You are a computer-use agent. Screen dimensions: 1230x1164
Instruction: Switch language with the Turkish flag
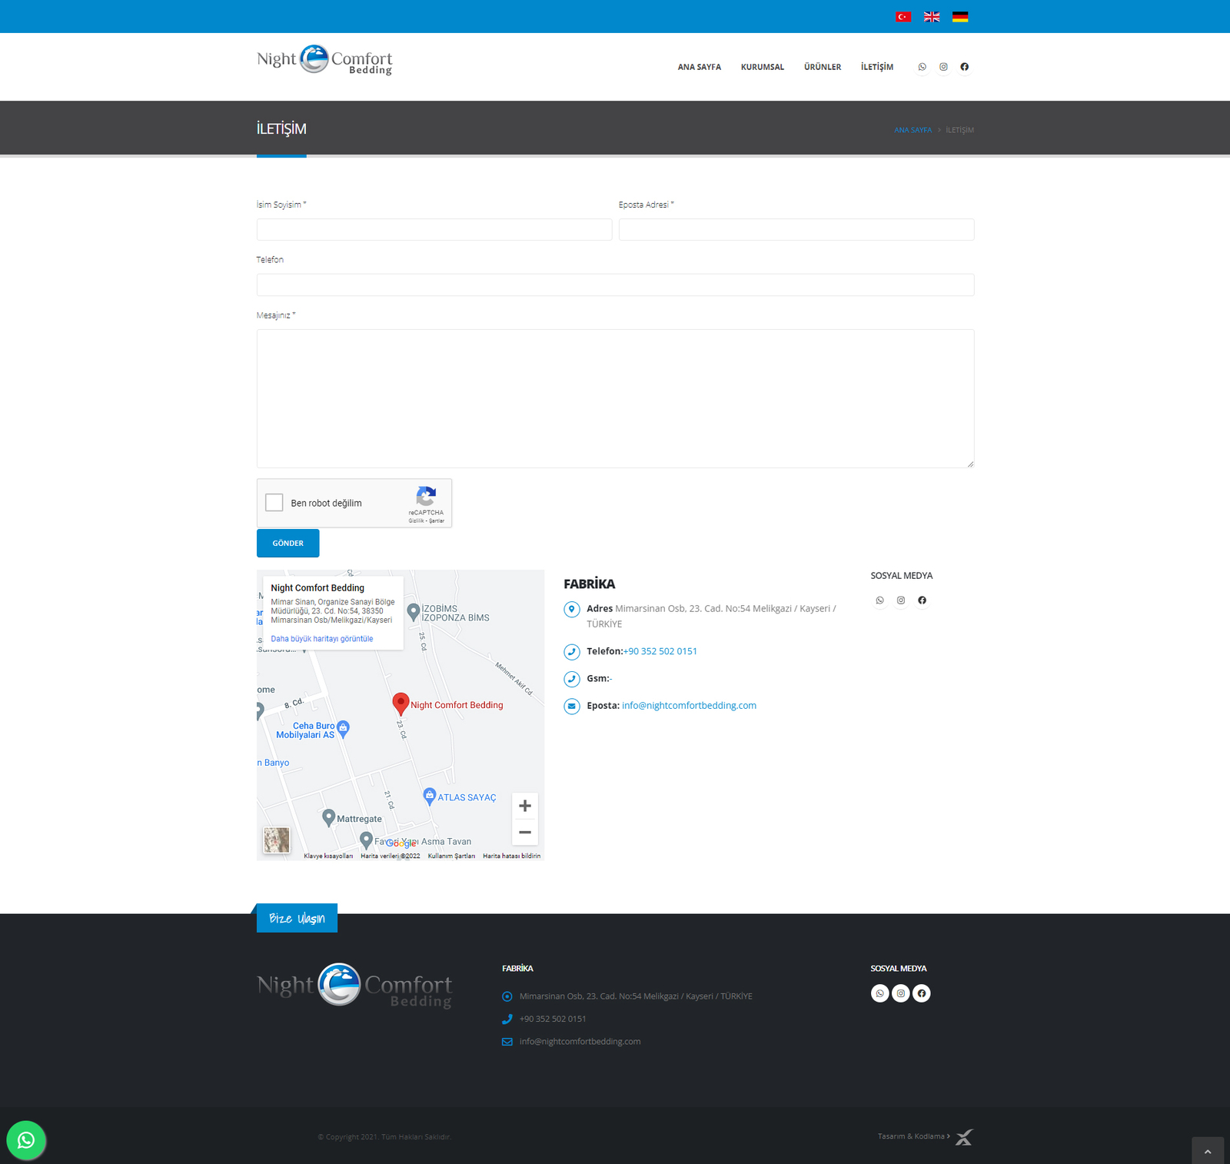click(x=903, y=17)
